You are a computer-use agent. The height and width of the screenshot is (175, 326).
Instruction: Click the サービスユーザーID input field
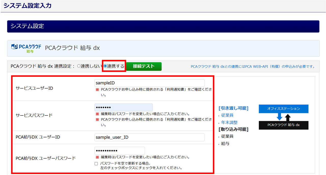(150, 83)
